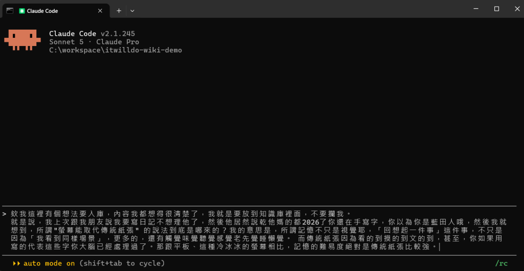Click the C:\workspace\itwilldo-wiki-demo path
Viewport: 524px width, 271px height.
point(115,51)
